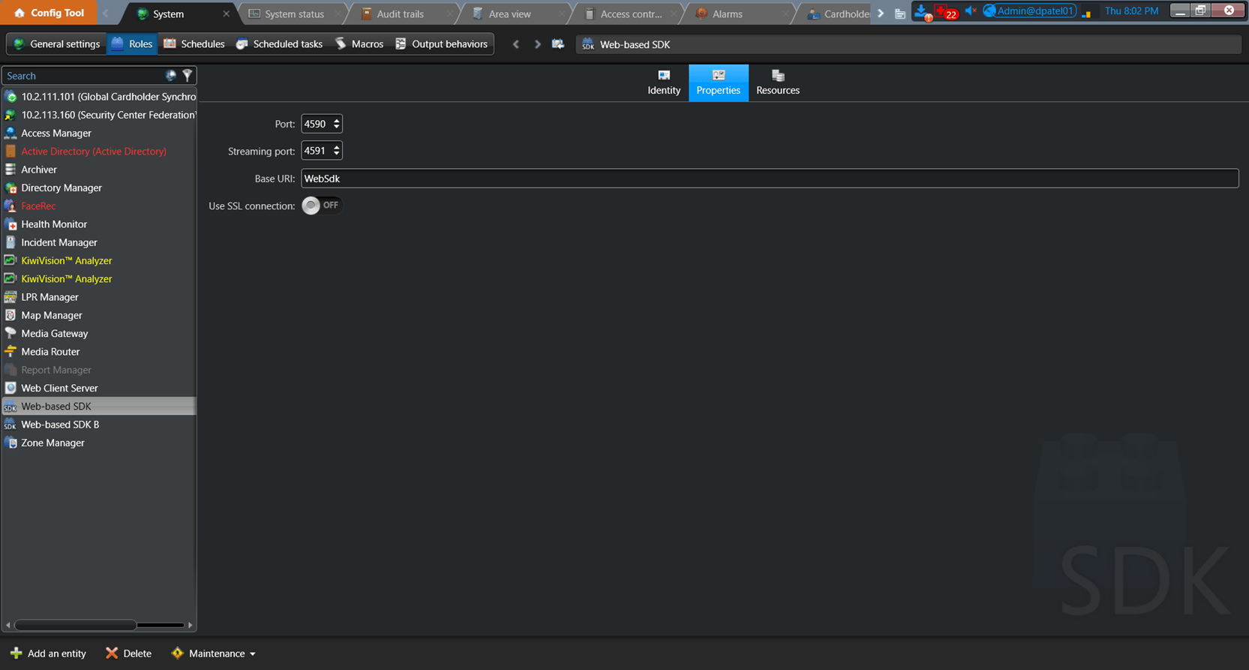This screenshot has width=1249, height=670.
Task: Select the Health Monitor role
Action: tap(99, 224)
